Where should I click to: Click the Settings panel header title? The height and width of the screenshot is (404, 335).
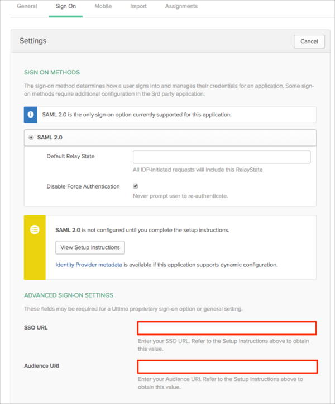pos(33,41)
